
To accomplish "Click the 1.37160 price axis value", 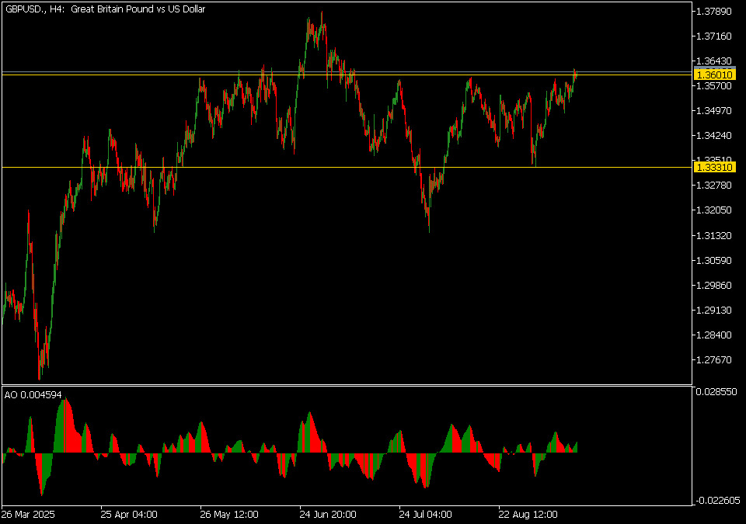I will (713, 36).
